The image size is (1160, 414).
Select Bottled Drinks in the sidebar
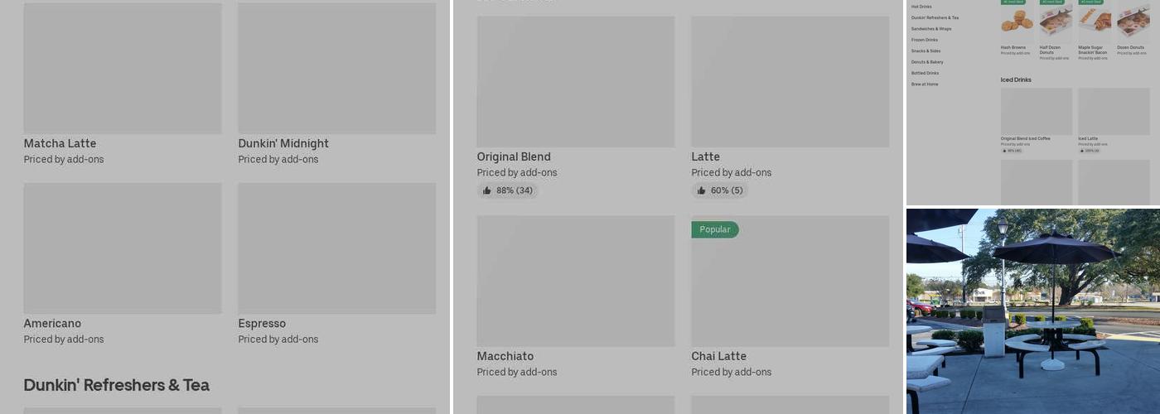[925, 73]
